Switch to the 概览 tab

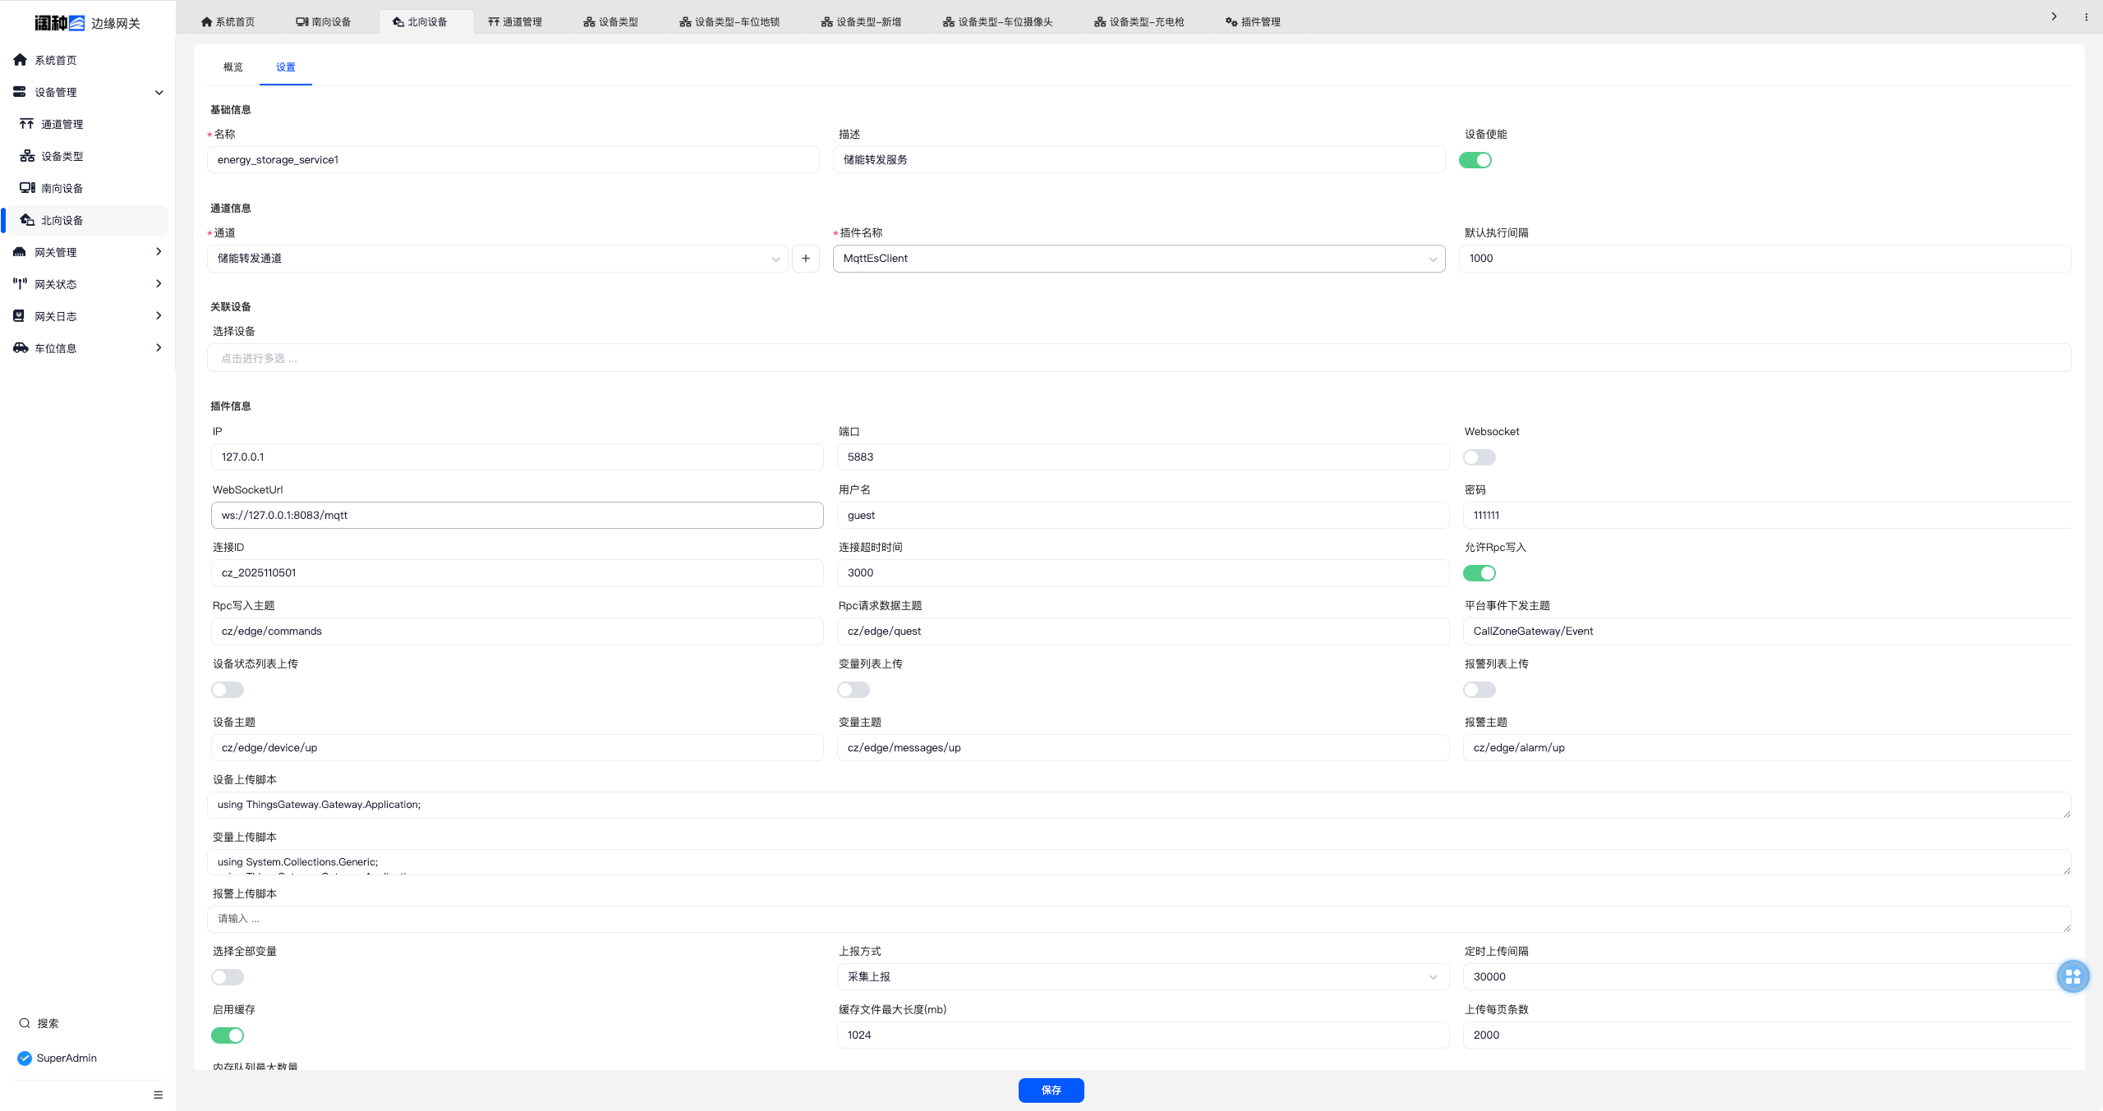232,67
